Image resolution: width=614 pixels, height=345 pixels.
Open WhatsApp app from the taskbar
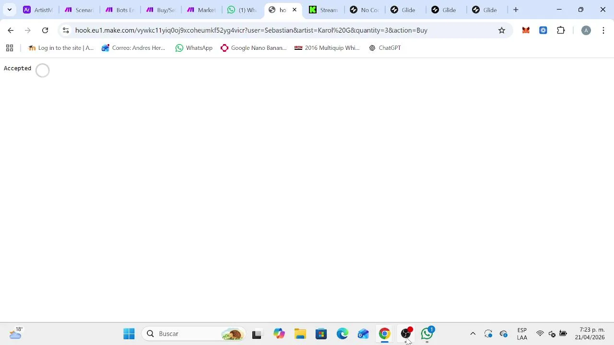pos(427,333)
